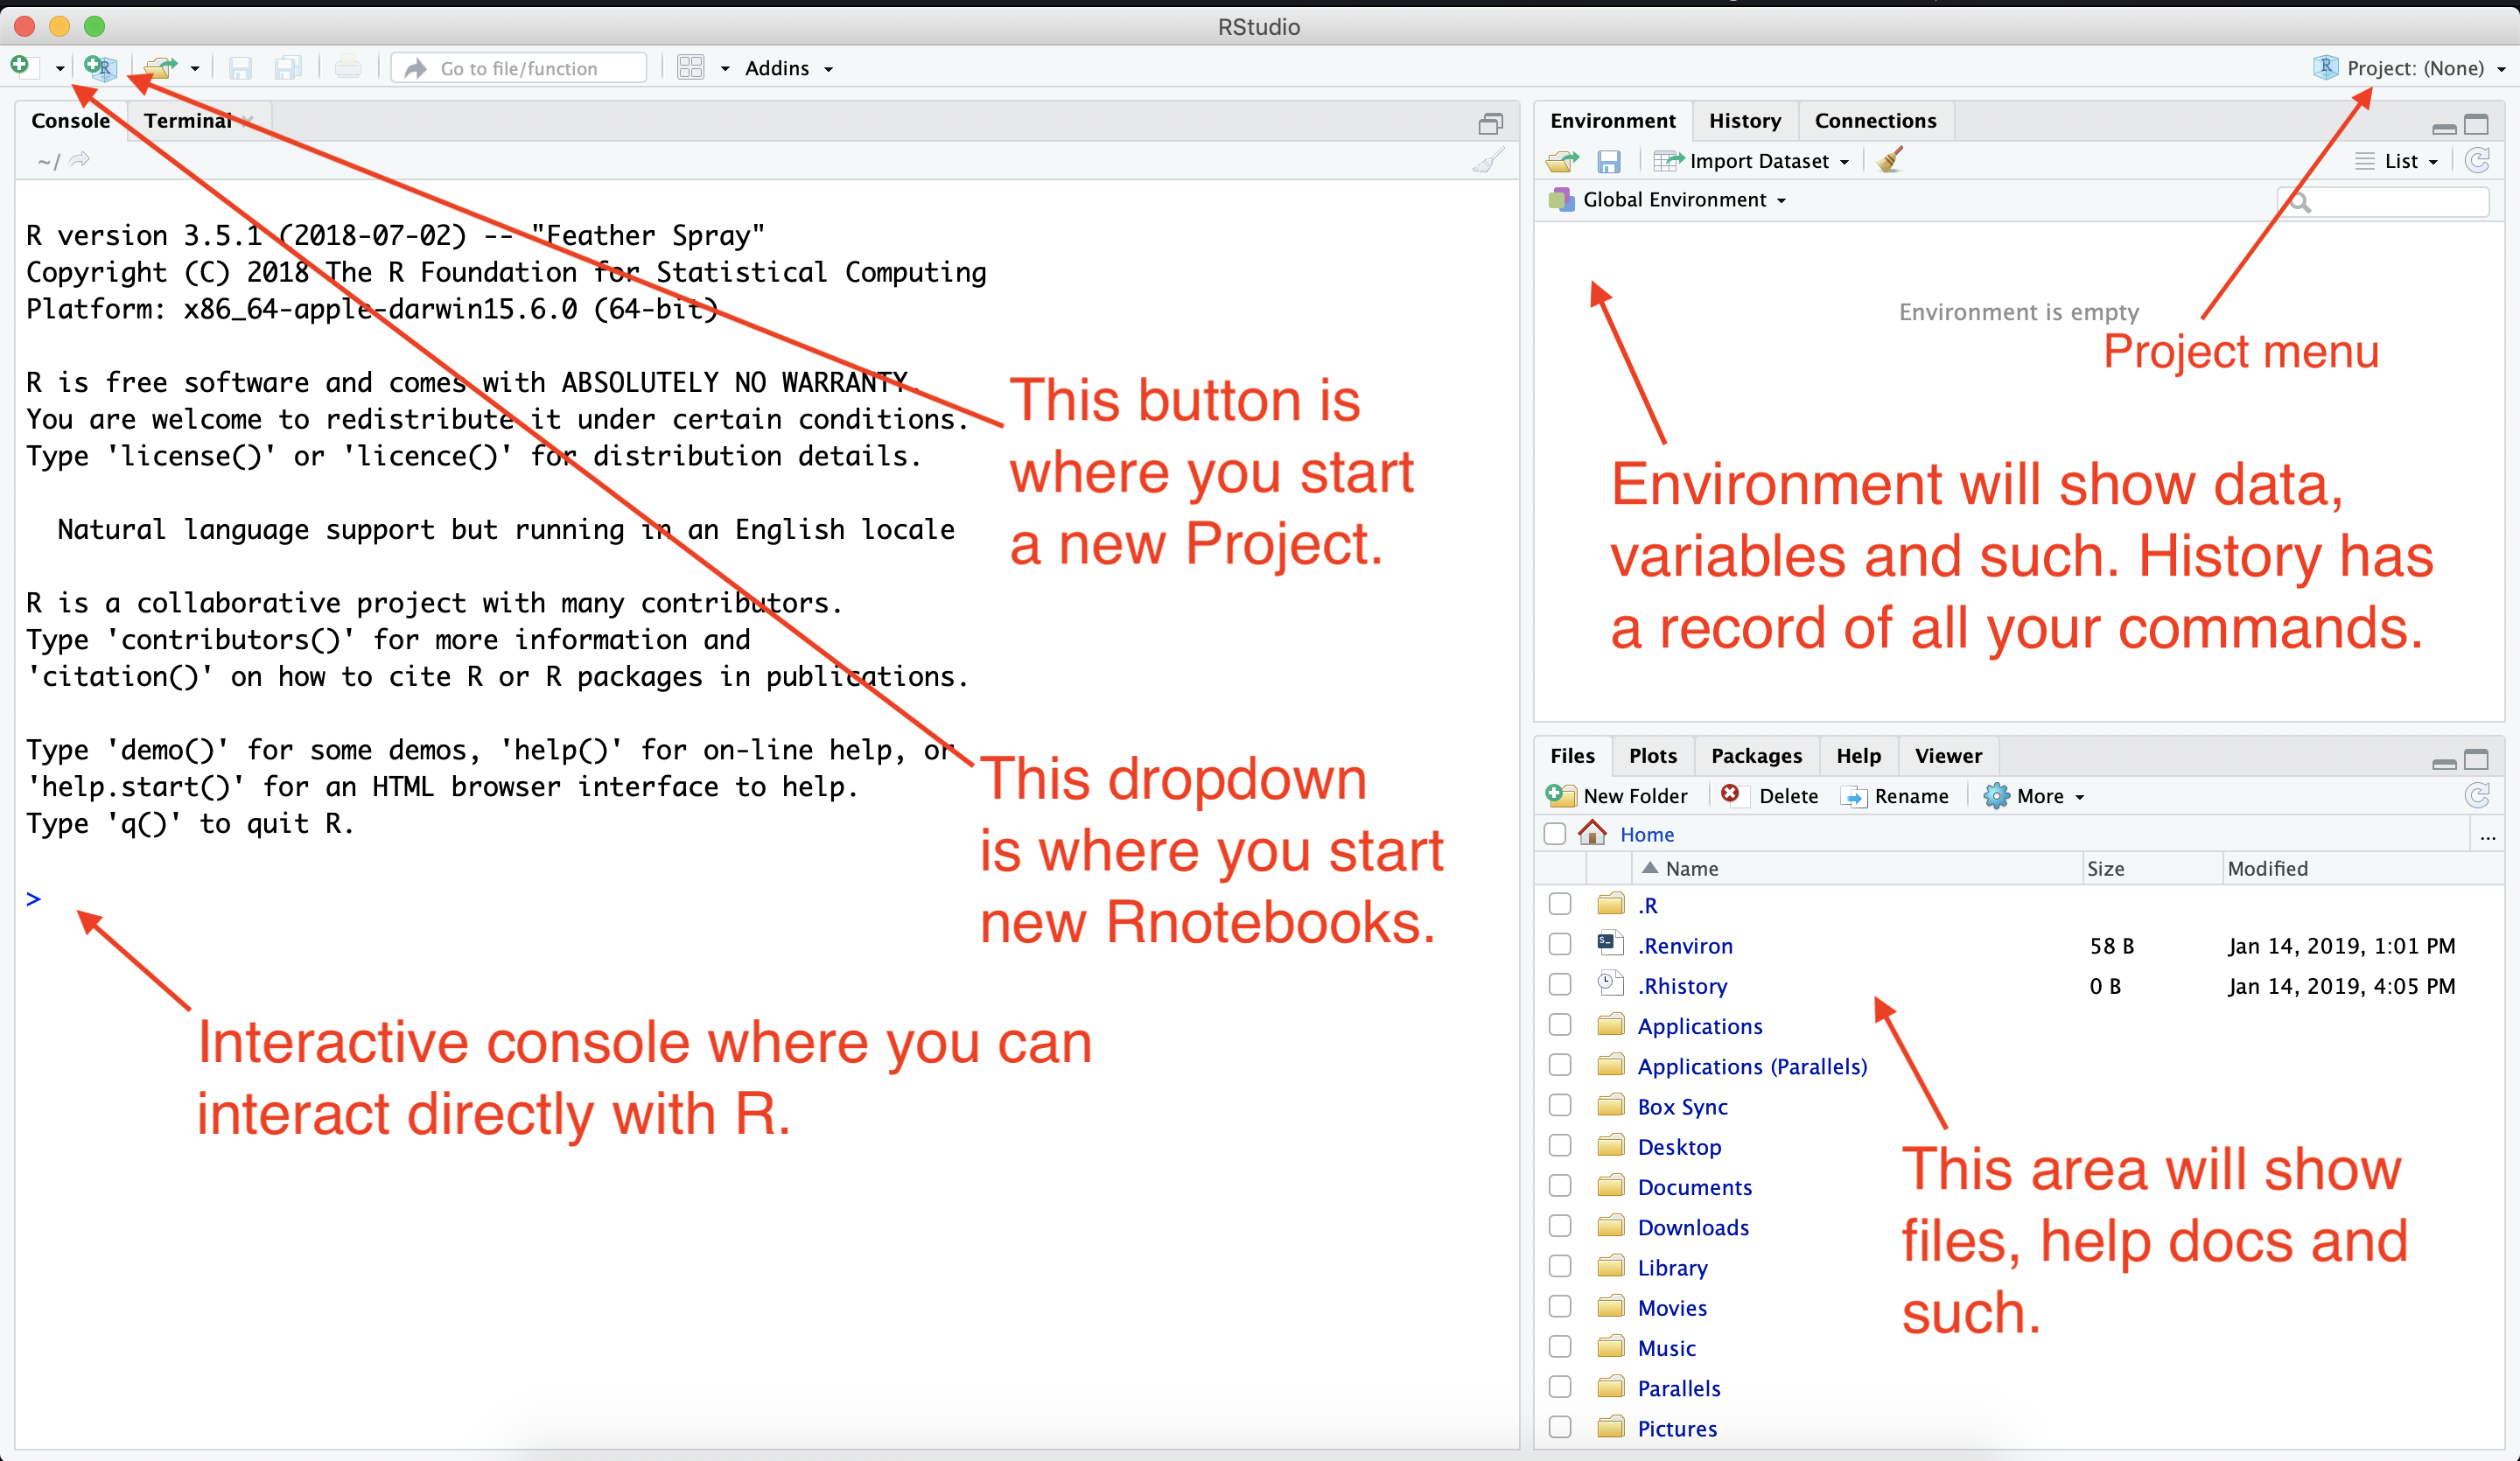2520x1461 pixels.
Task: Select the Documents folder checkbox
Action: pyautogui.click(x=1559, y=1186)
